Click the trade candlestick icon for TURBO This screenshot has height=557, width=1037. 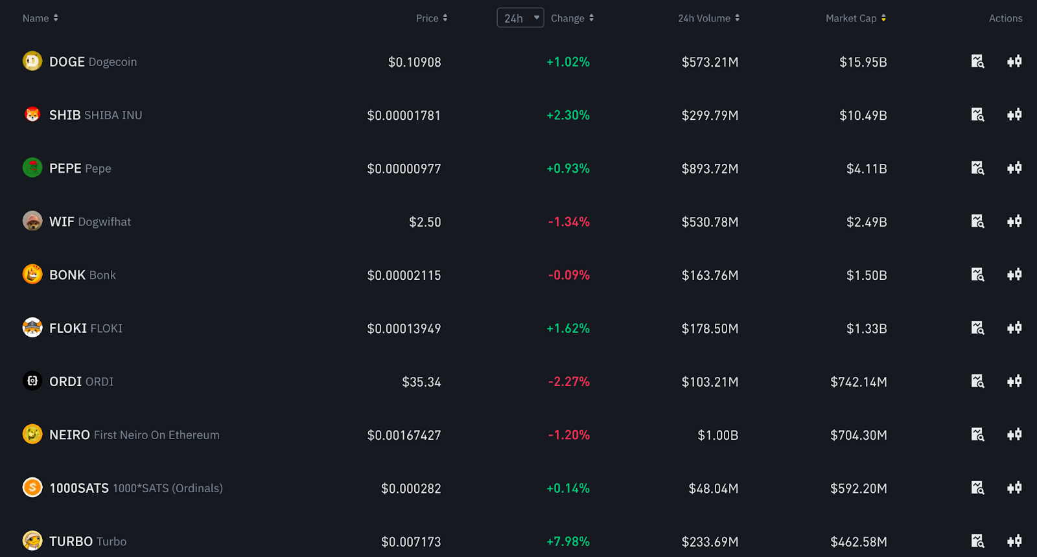pos(1014,541)
